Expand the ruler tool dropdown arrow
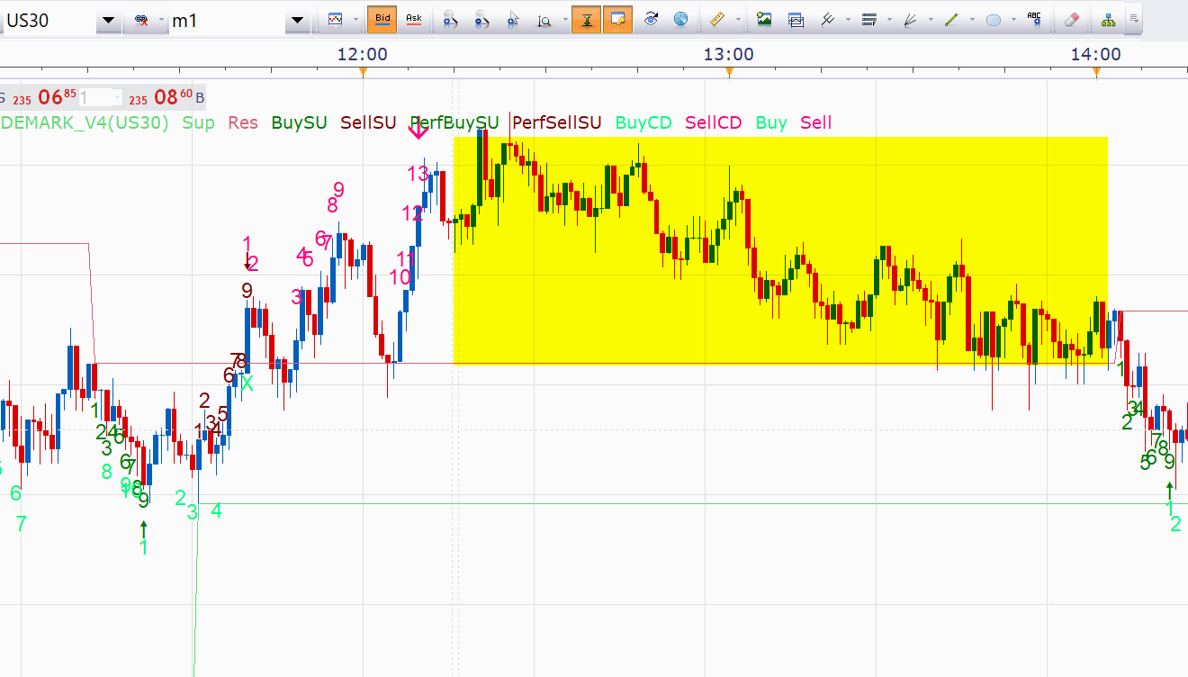Image resolution: width=1188 pixels, height=677 pixels. click(738, 20)
